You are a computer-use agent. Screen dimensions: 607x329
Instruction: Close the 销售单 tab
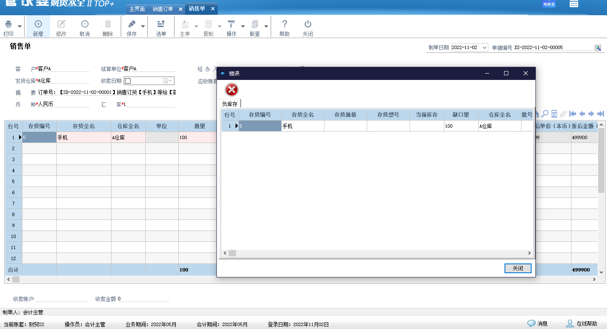(212, 9)
